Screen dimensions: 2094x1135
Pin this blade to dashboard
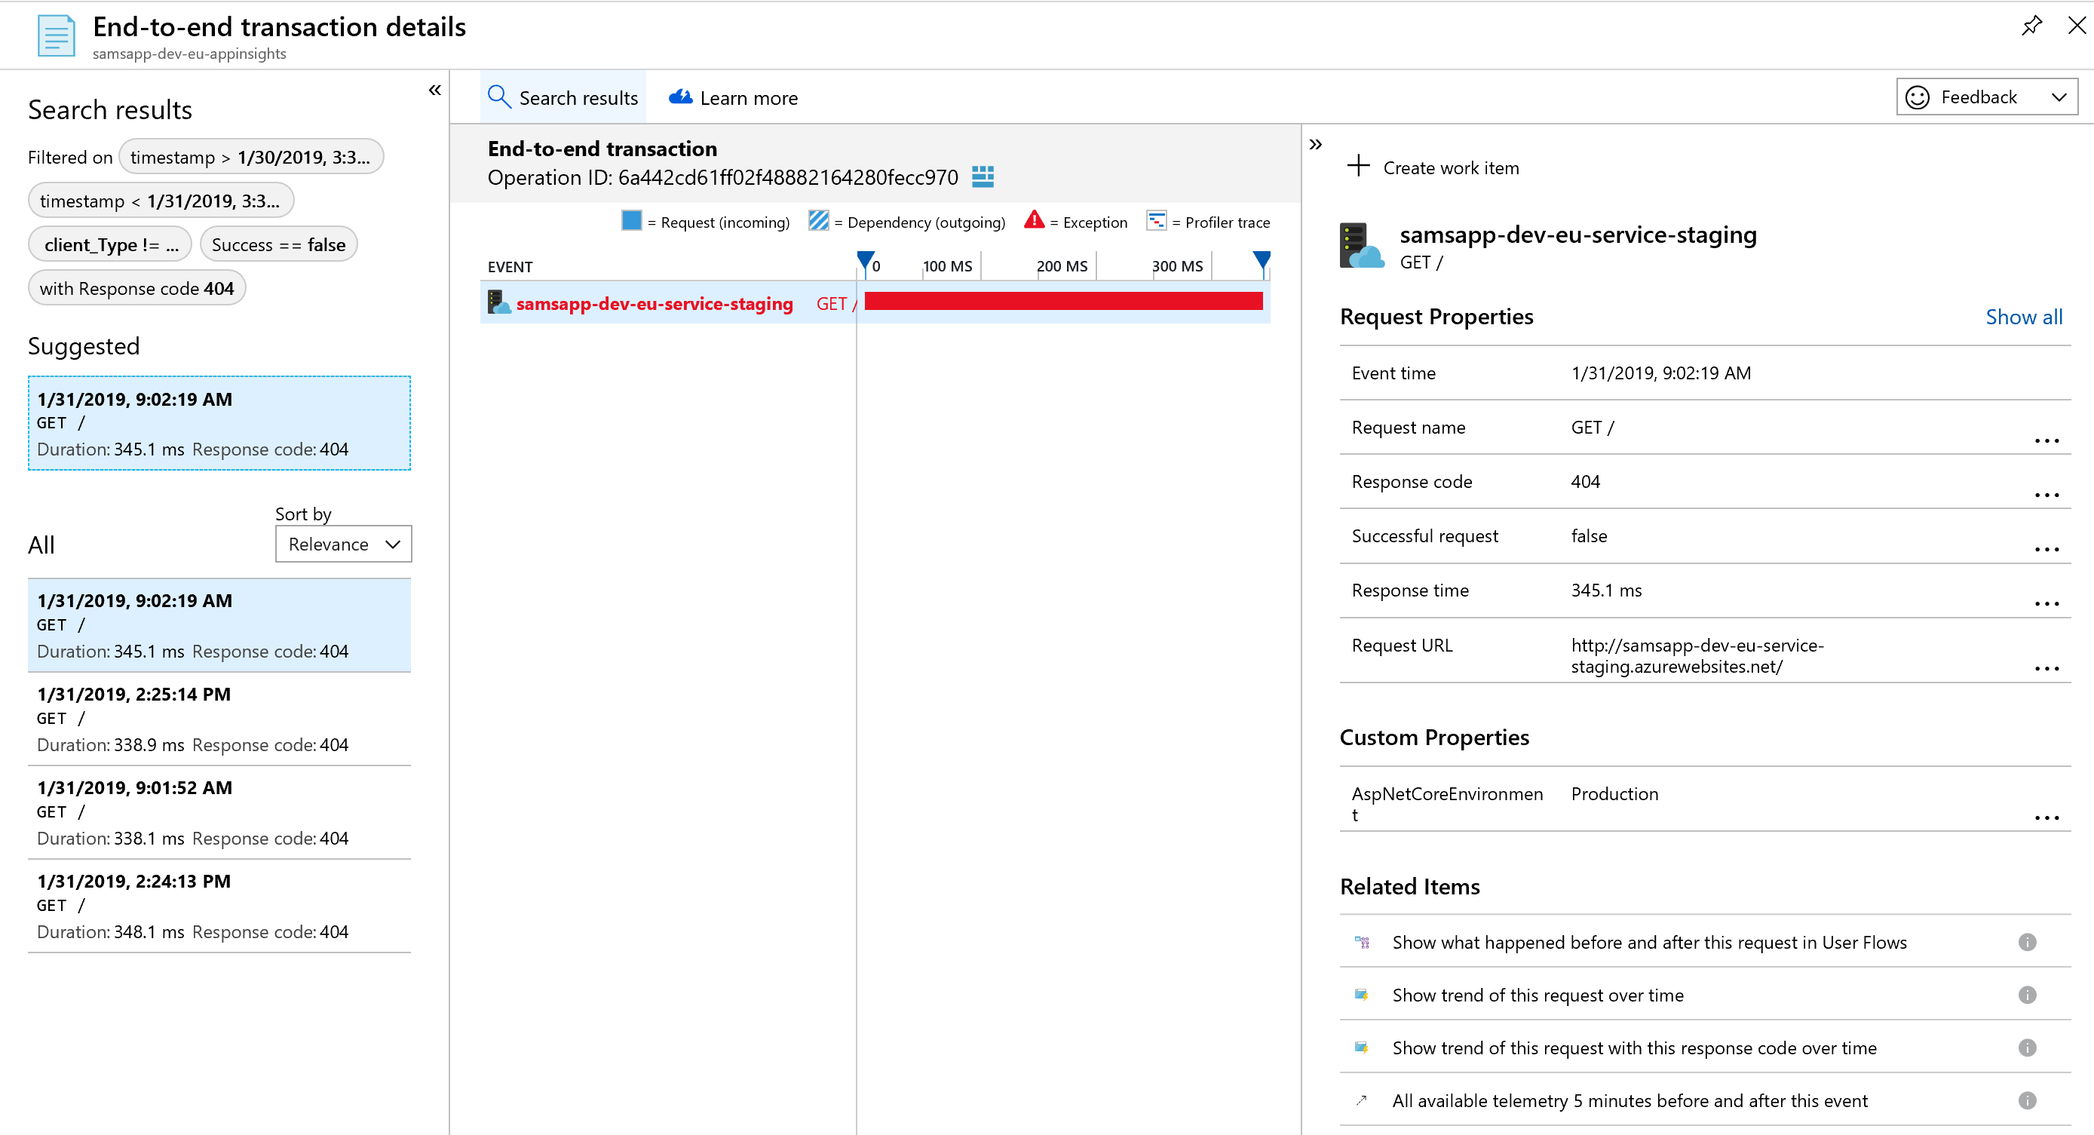pos(2031,25)
